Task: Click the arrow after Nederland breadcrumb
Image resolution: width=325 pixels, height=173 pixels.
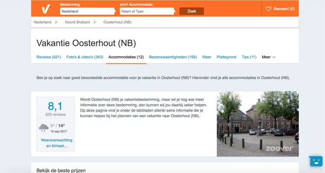Action: click(56, 22)
